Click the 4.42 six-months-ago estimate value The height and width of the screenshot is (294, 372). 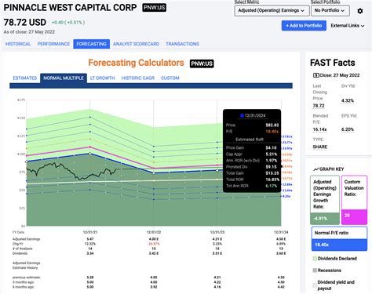[x=281, y=287]
